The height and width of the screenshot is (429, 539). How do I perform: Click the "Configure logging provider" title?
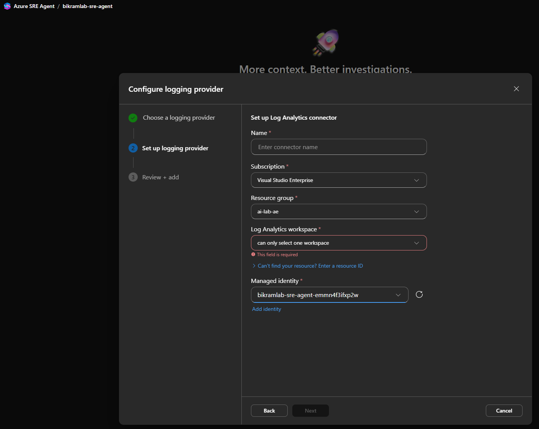click(176, 89)
